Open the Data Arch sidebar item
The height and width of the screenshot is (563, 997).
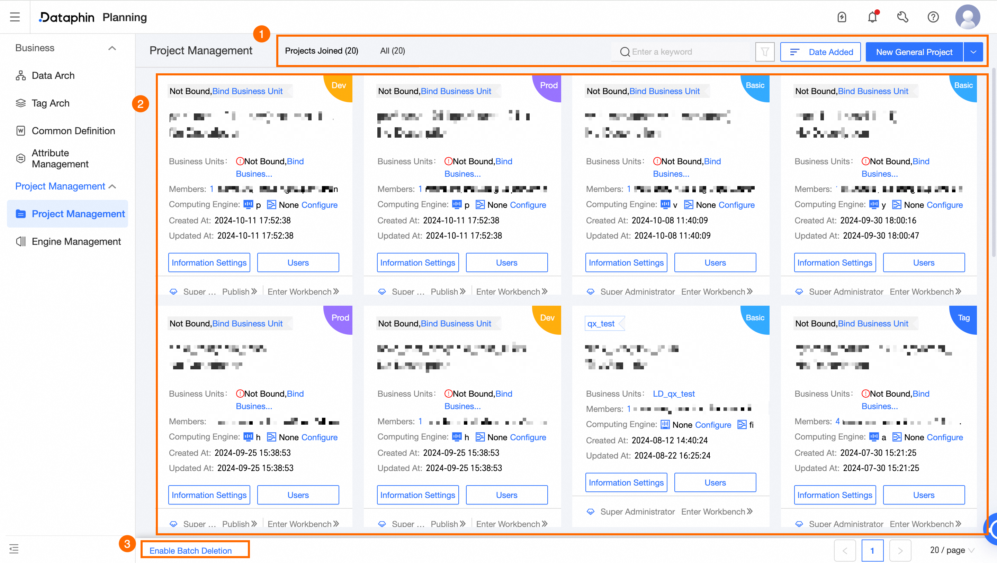[53, 75]
